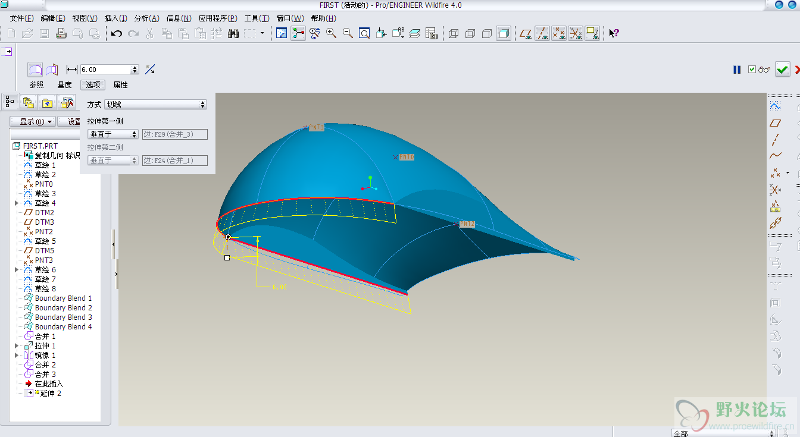Switch to the Favorites navigator tab
The width and height of the screenshot is (800, 437).
[48, 103]
